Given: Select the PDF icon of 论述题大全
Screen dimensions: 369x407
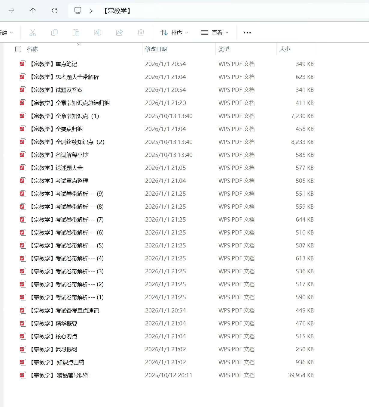Looking at the screenshot, I should click(x=23, y=168).
